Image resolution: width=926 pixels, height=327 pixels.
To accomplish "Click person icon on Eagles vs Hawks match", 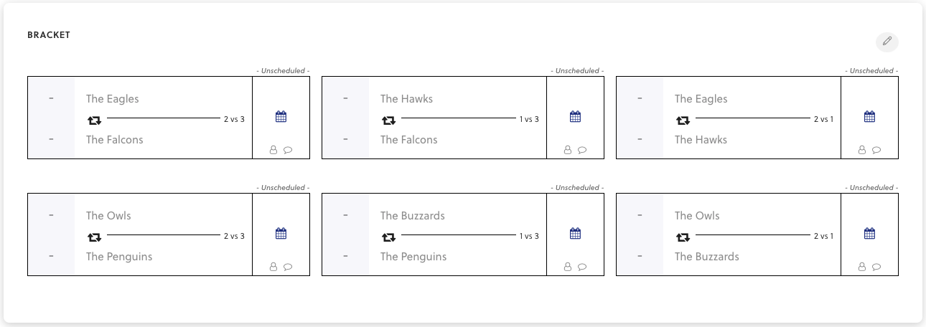I will click(x=862, y=150).
